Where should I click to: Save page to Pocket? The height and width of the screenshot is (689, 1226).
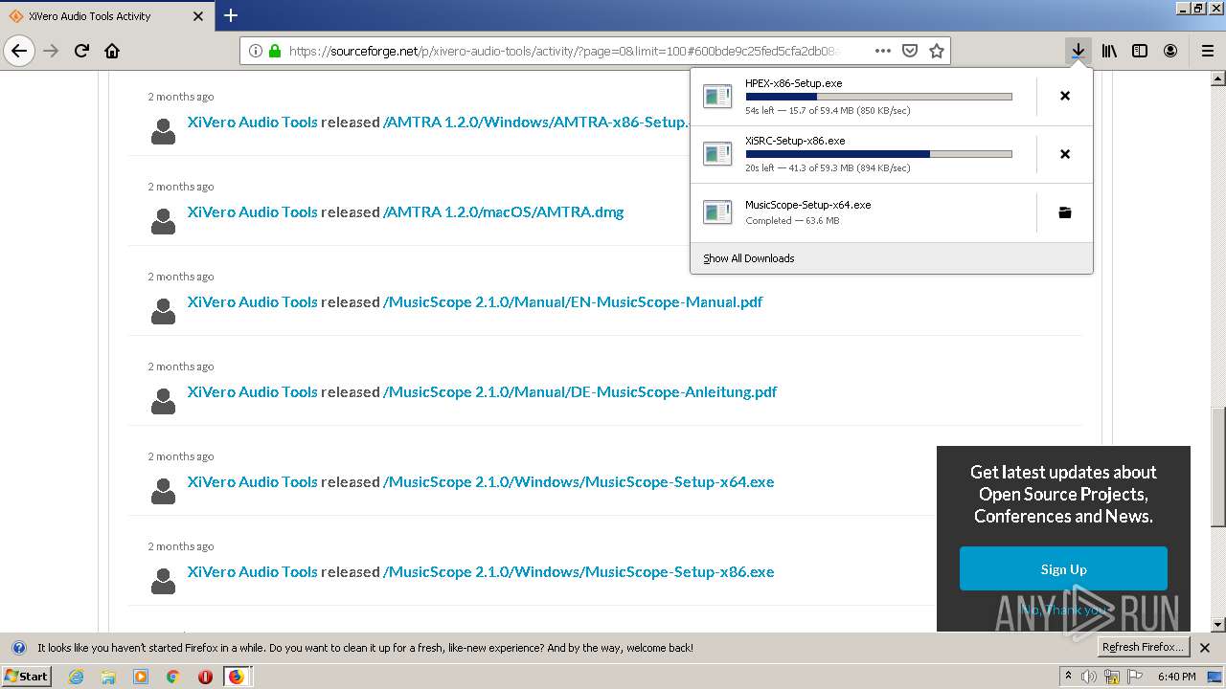910,51
